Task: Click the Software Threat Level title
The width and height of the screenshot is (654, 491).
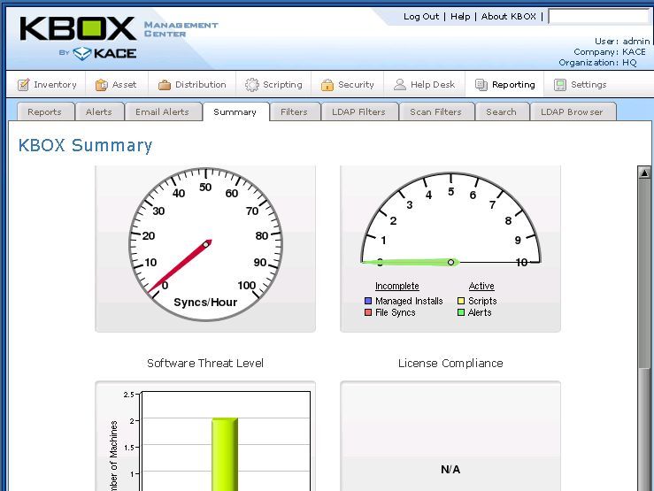Action: (205, 364)
